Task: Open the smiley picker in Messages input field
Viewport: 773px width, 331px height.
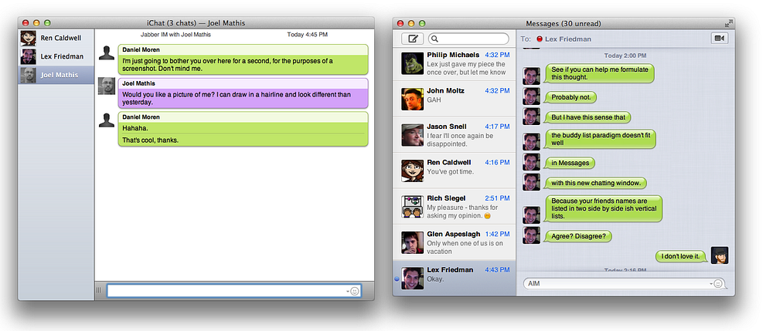Action: pos(718,284)
